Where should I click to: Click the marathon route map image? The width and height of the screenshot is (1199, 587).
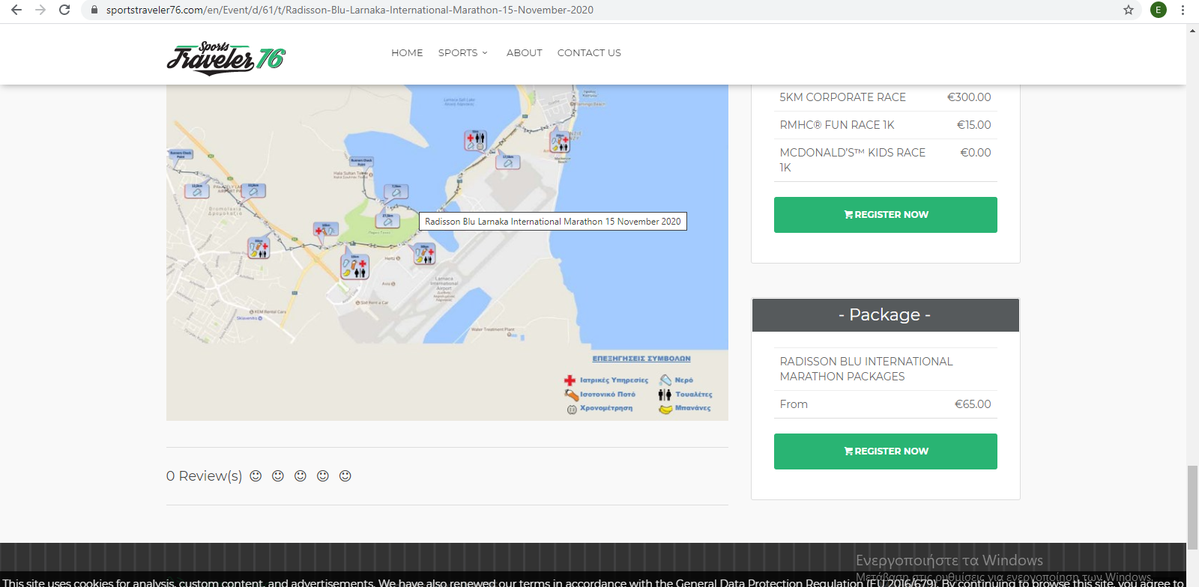click(447, 252)
